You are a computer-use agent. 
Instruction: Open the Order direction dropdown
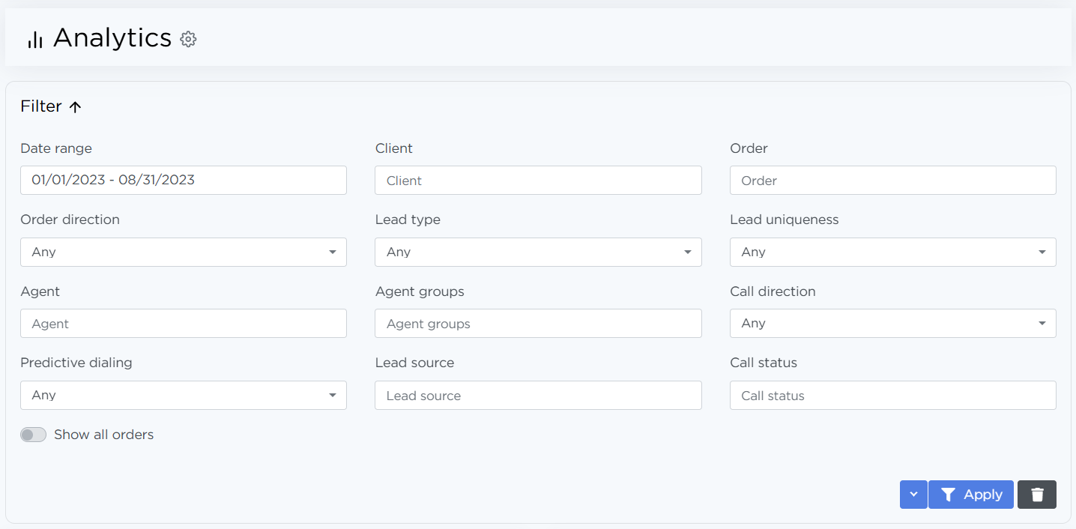184,252
